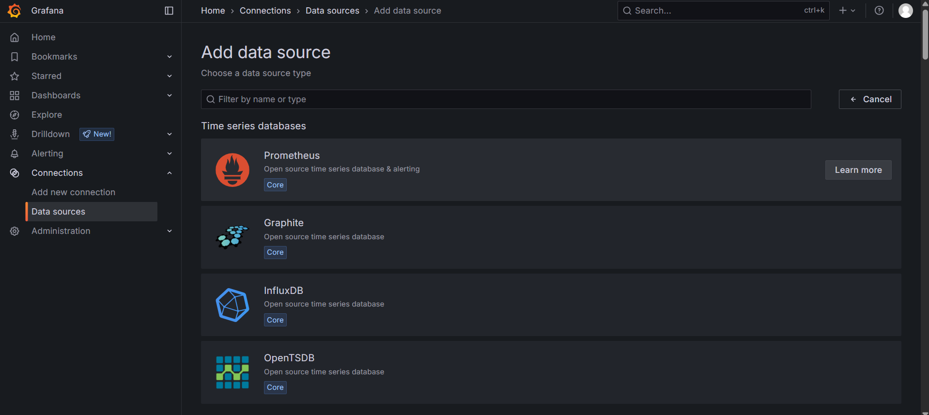Go to Home breadcrumb link
The height and width of the screenshot is (415, 929).
pyautogui.click(x=213, y=11)
